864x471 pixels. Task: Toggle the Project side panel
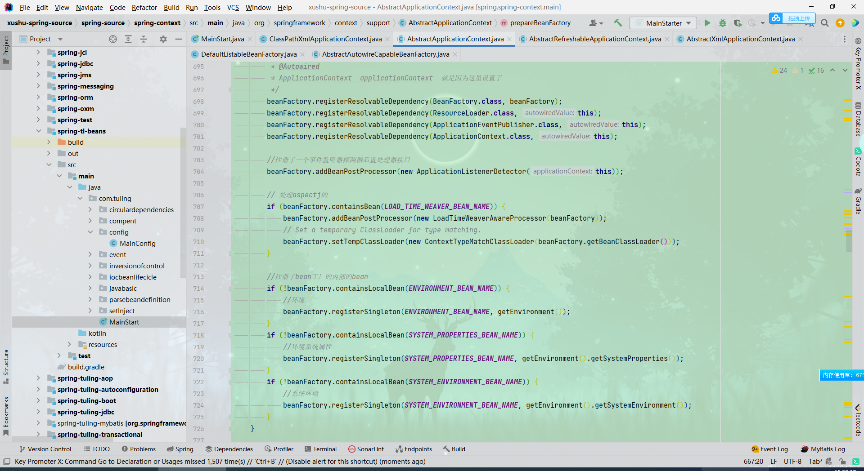click(x=6, y=50)
